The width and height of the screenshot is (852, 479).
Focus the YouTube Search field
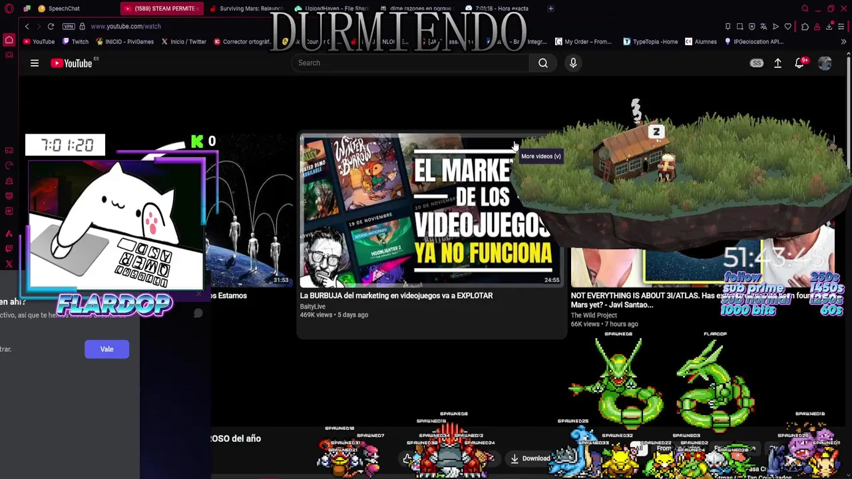click(410, 63)
